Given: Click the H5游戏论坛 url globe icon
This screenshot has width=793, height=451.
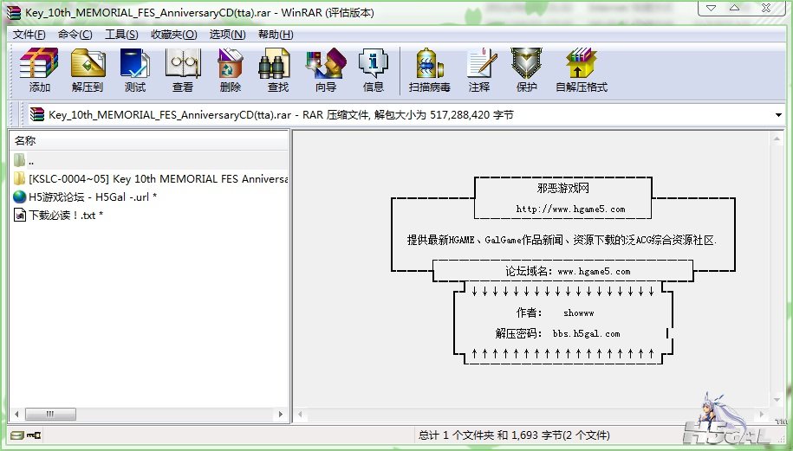Looking at the screenshot, I should tap(20, 197).
